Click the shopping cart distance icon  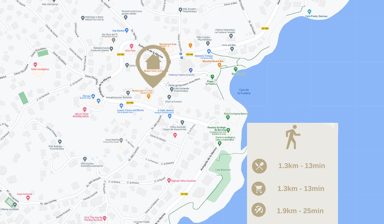coord(259,189)
